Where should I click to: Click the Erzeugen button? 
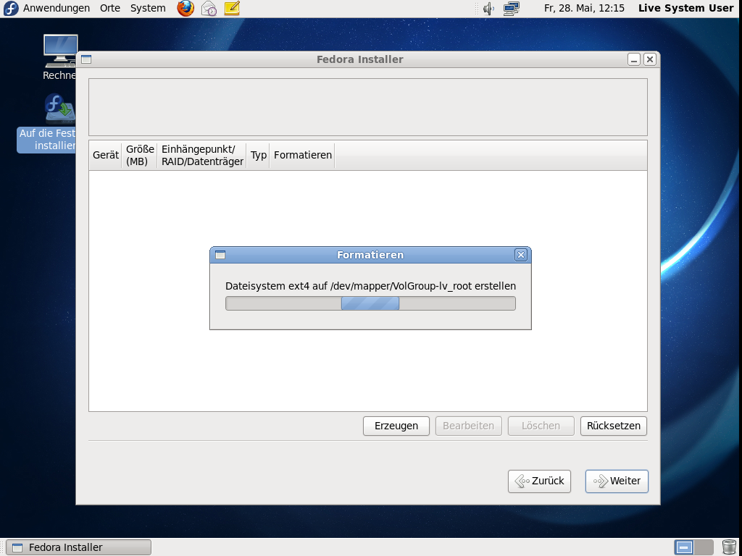click(396, 426)
